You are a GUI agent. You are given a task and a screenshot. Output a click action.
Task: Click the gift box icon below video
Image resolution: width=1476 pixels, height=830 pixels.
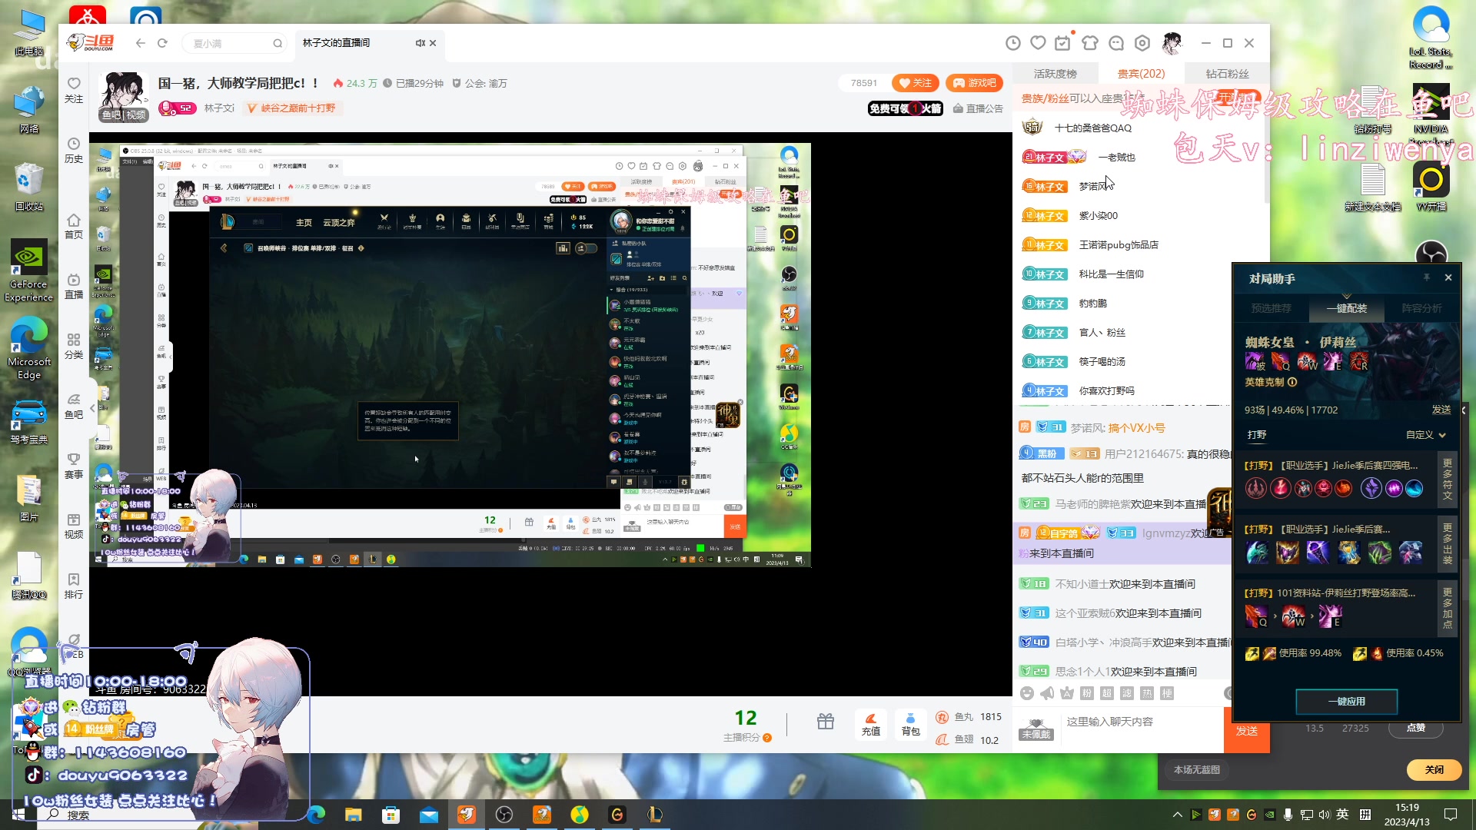pyautogui.click(x=825, y=722)
